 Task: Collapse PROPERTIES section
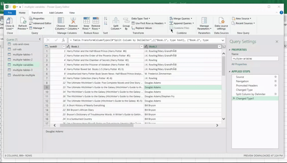coord(230,50)
